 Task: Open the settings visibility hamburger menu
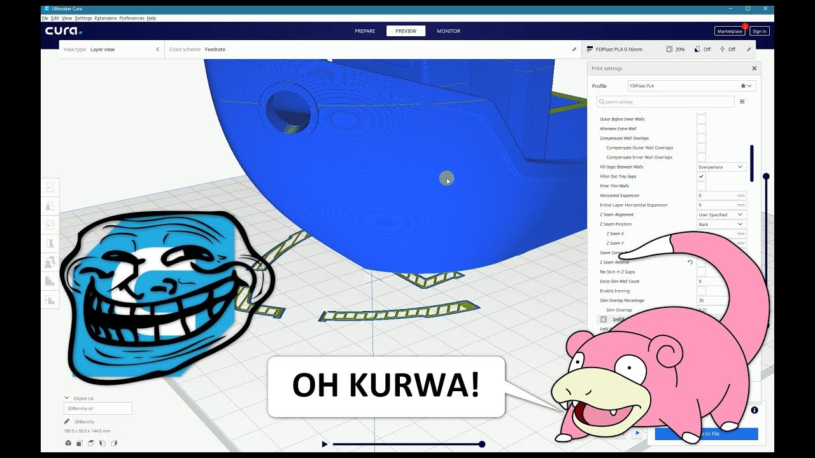[x=742, y=102]
